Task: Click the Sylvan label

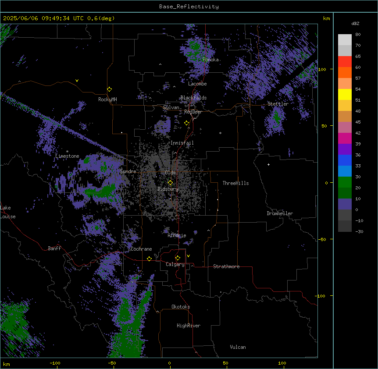Action: (171, 107)
